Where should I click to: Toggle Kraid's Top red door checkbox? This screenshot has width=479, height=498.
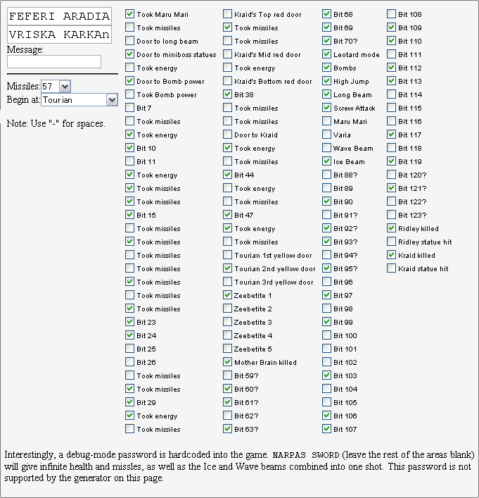pyautogui.click(x=228, y=14)
